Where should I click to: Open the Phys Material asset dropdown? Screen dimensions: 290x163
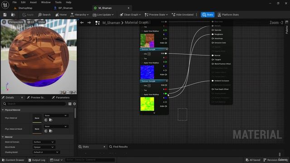tap(56, 115)
